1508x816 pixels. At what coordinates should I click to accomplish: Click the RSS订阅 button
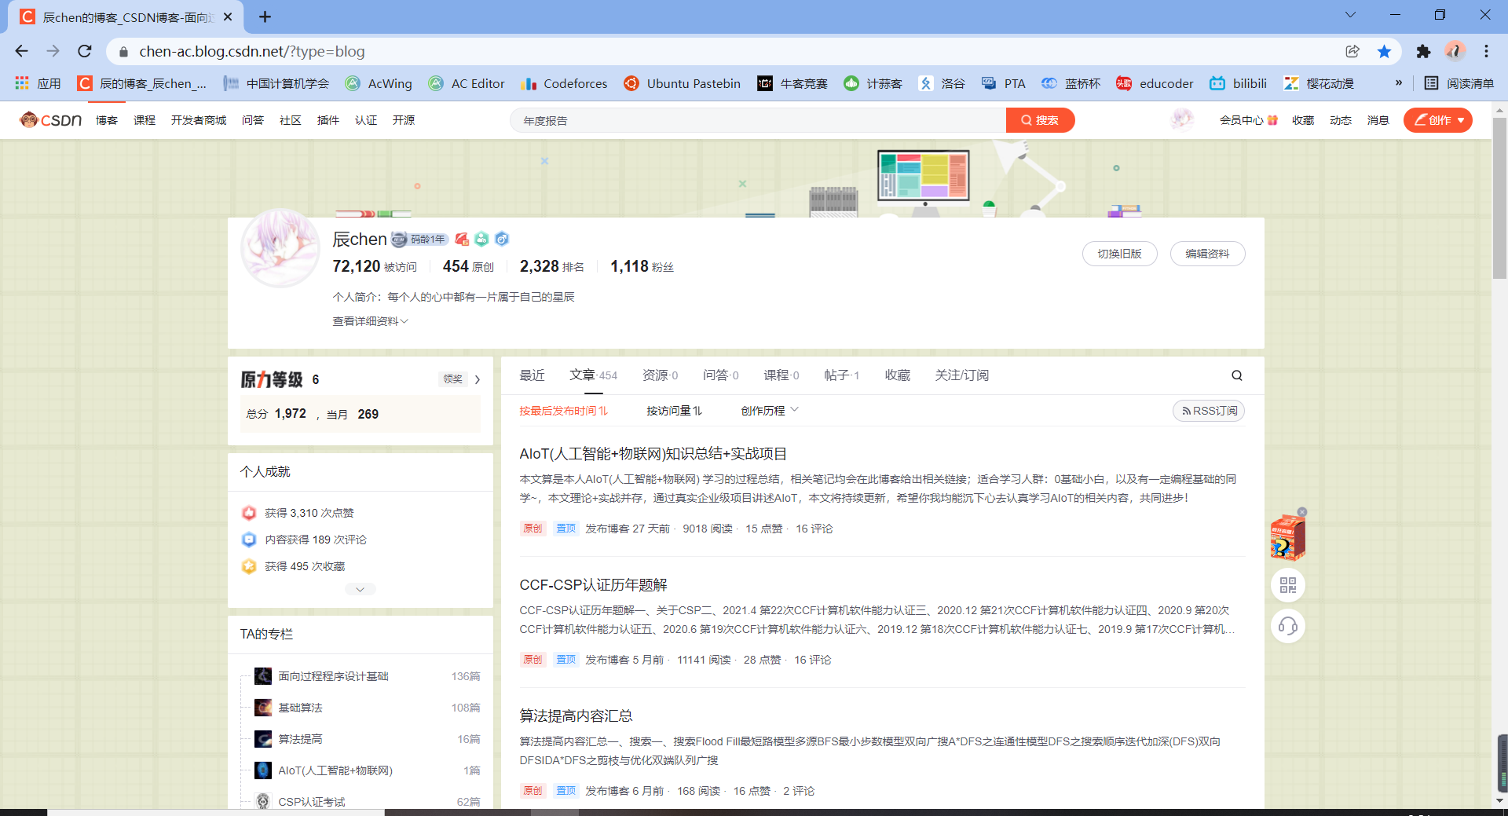[1209, 411]
